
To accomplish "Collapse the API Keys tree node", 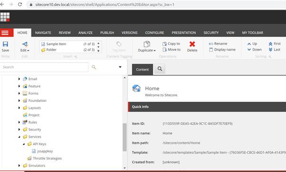I will (x=24, y=144).
